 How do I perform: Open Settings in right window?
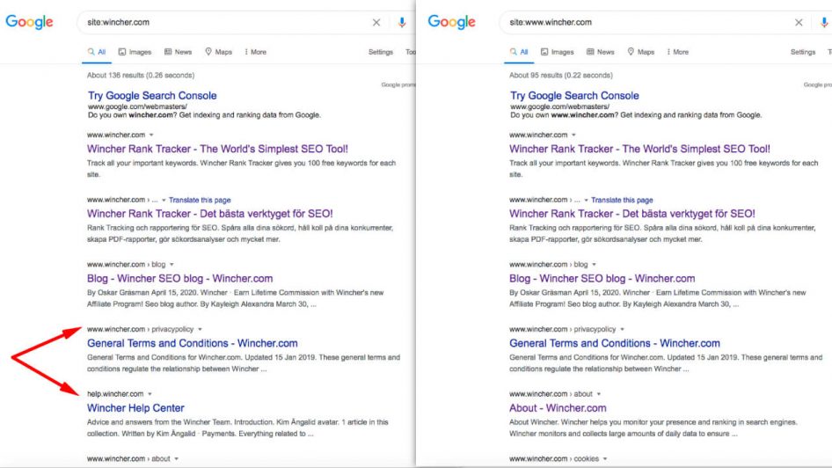(x=803, y=52)
